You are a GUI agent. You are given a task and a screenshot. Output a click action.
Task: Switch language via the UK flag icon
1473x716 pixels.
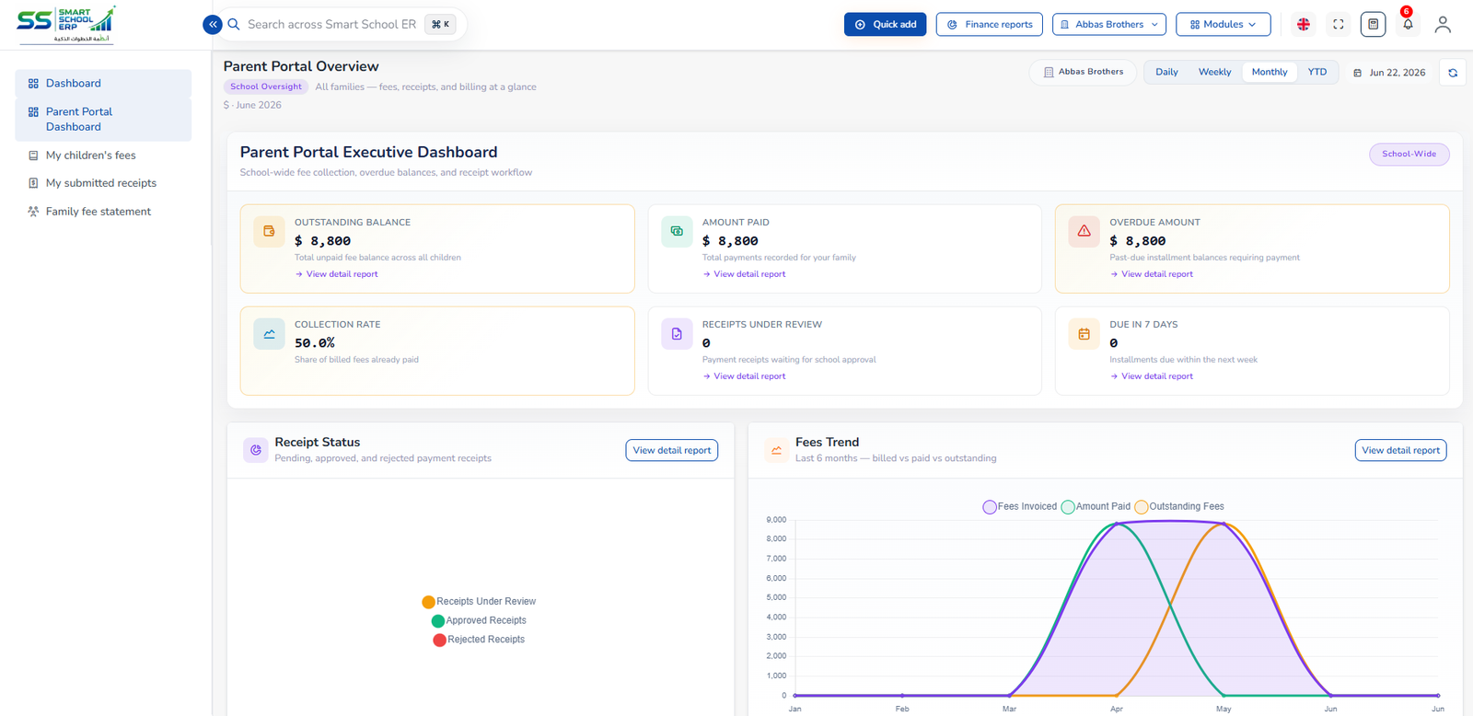[1304, 25]
